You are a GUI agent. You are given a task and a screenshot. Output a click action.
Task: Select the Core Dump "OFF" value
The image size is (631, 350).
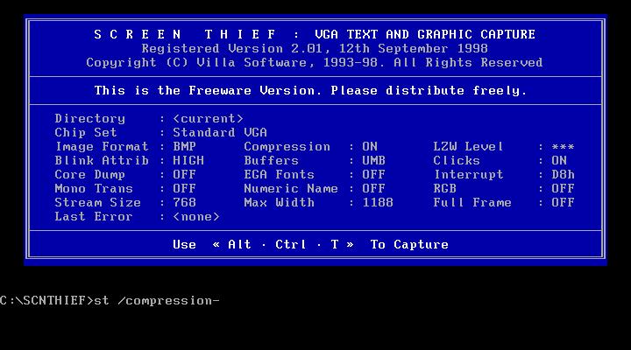tap(184, 175)
